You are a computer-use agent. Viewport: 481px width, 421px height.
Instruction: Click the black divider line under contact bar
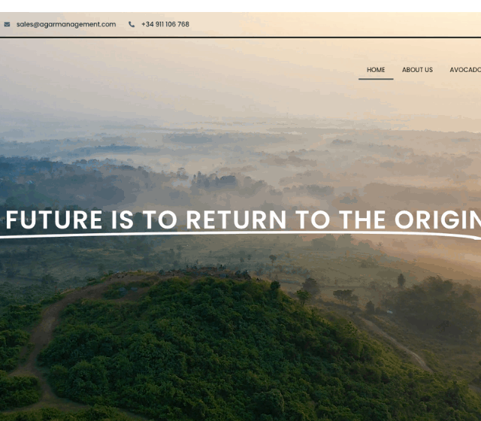tap(240, 38)
